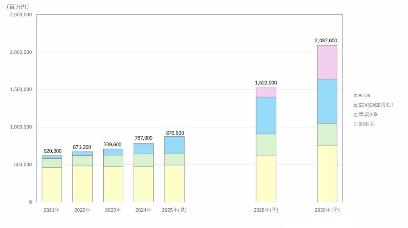
Task: Select the 1,522,000 data label
Action: pos(266,83)
